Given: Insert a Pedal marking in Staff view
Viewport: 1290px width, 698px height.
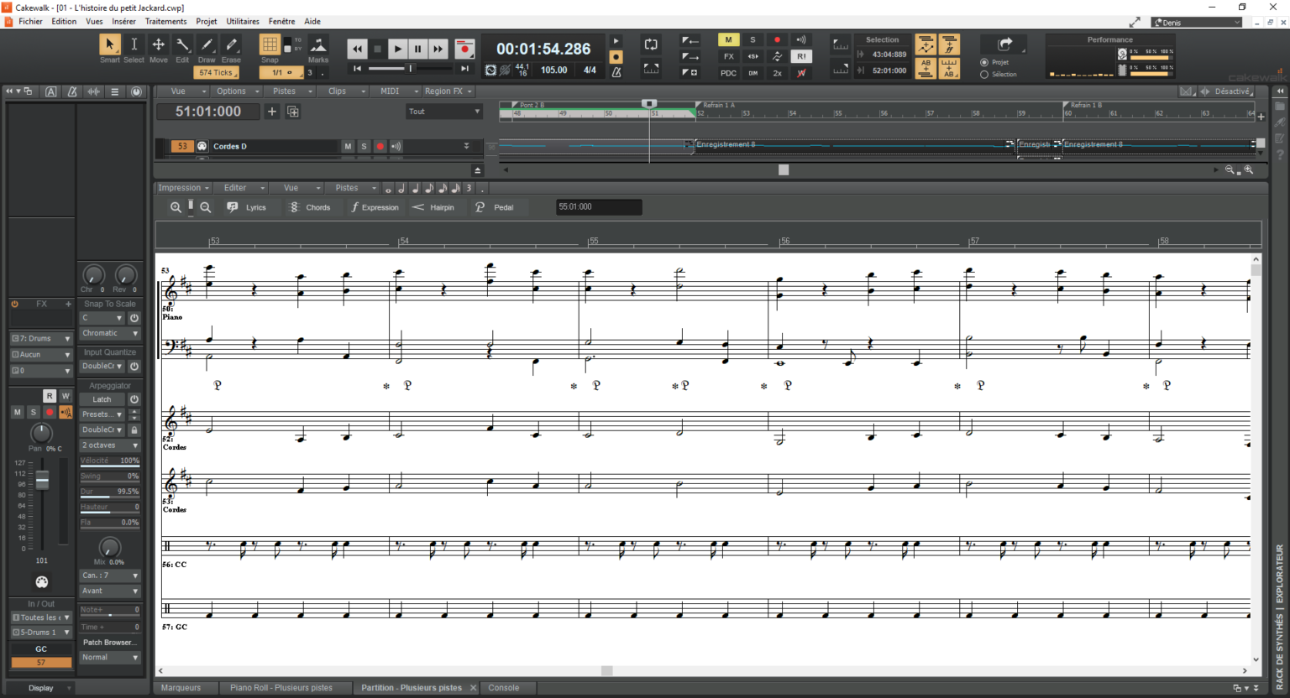Looking at the screenshot, I should tap(496, 207).
